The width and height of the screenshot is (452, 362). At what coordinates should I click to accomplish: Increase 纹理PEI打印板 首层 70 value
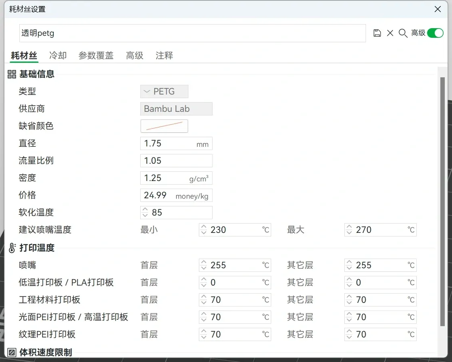(x=204, y=332)
